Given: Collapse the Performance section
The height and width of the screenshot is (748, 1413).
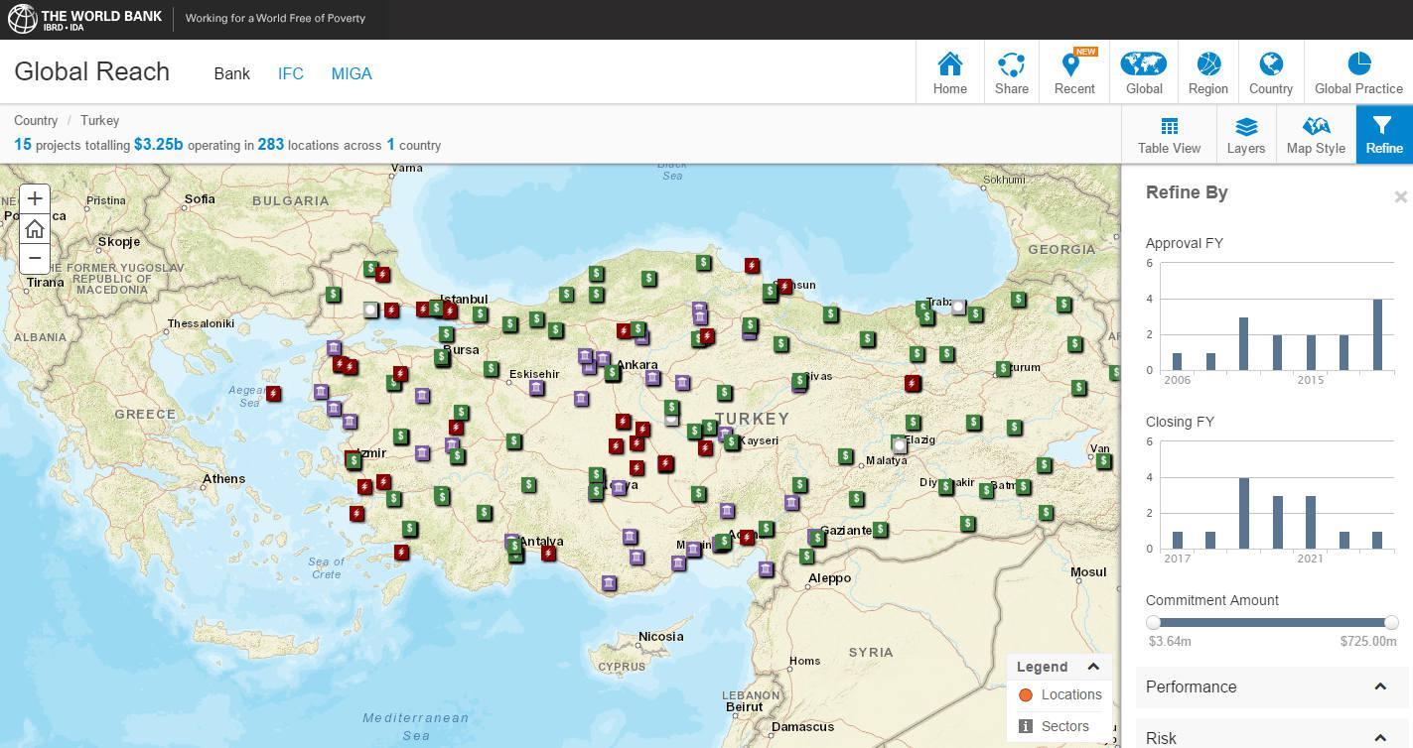Looking at the screenshot, I should coord(1379,686).
